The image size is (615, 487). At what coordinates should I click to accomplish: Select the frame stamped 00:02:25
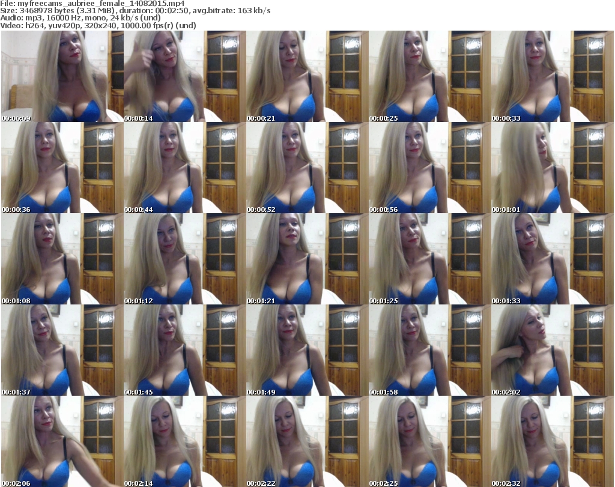pos(430,441)
